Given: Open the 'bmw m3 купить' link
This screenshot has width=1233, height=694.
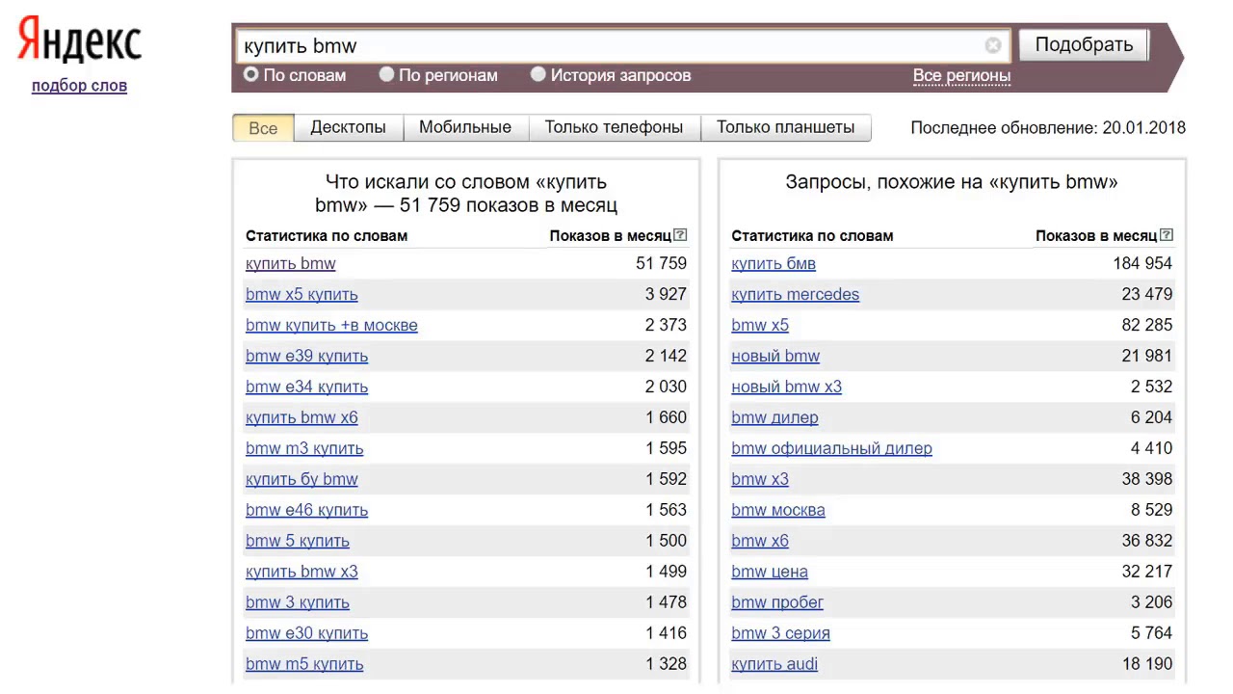Looking at the screenshot, I should pyautogui.click(x=304, y=448).
